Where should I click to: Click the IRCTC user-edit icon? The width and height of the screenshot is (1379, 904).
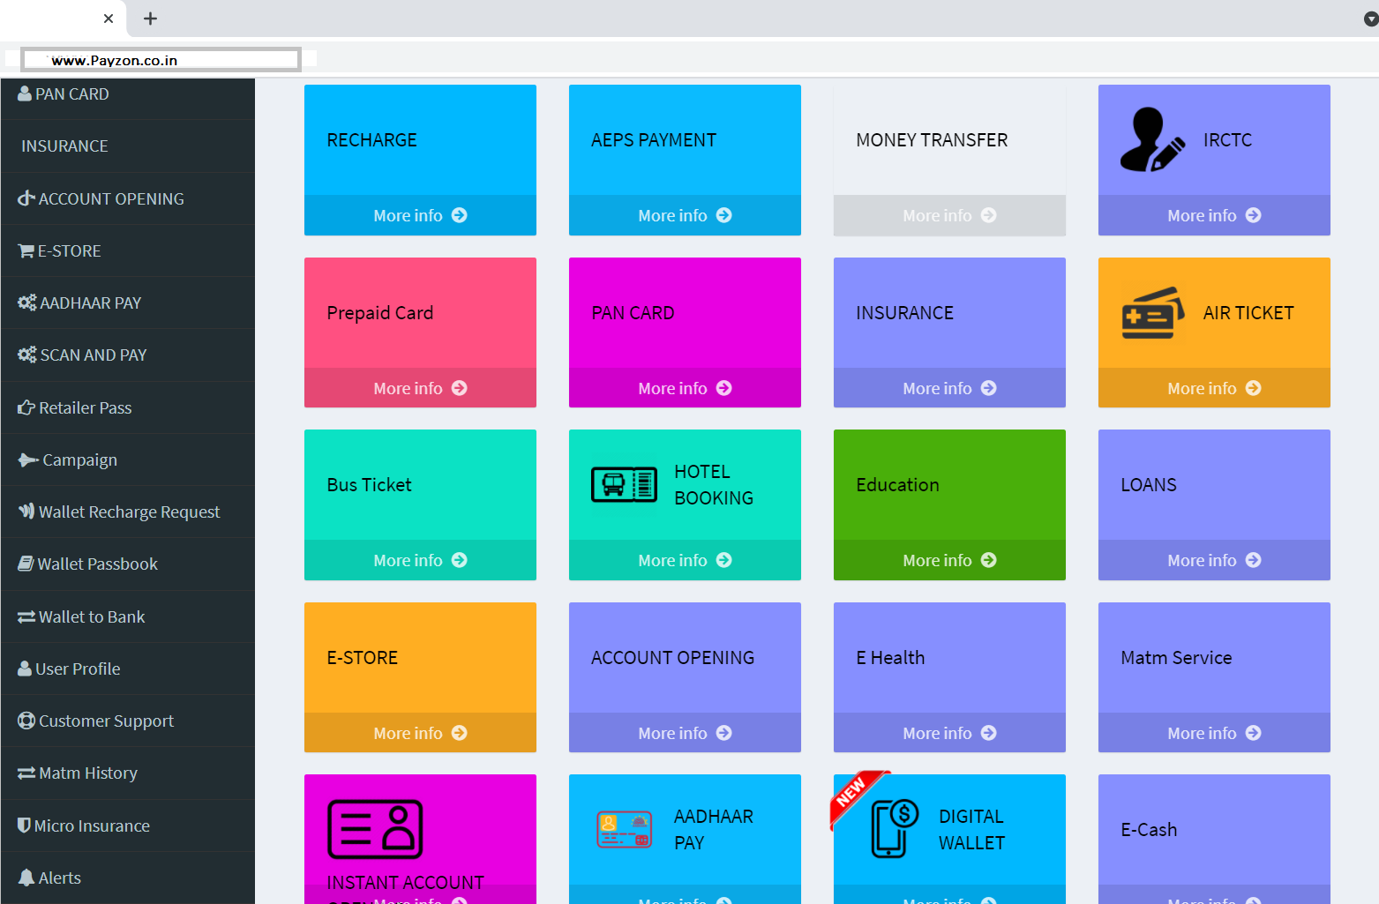pos(1151,139)
